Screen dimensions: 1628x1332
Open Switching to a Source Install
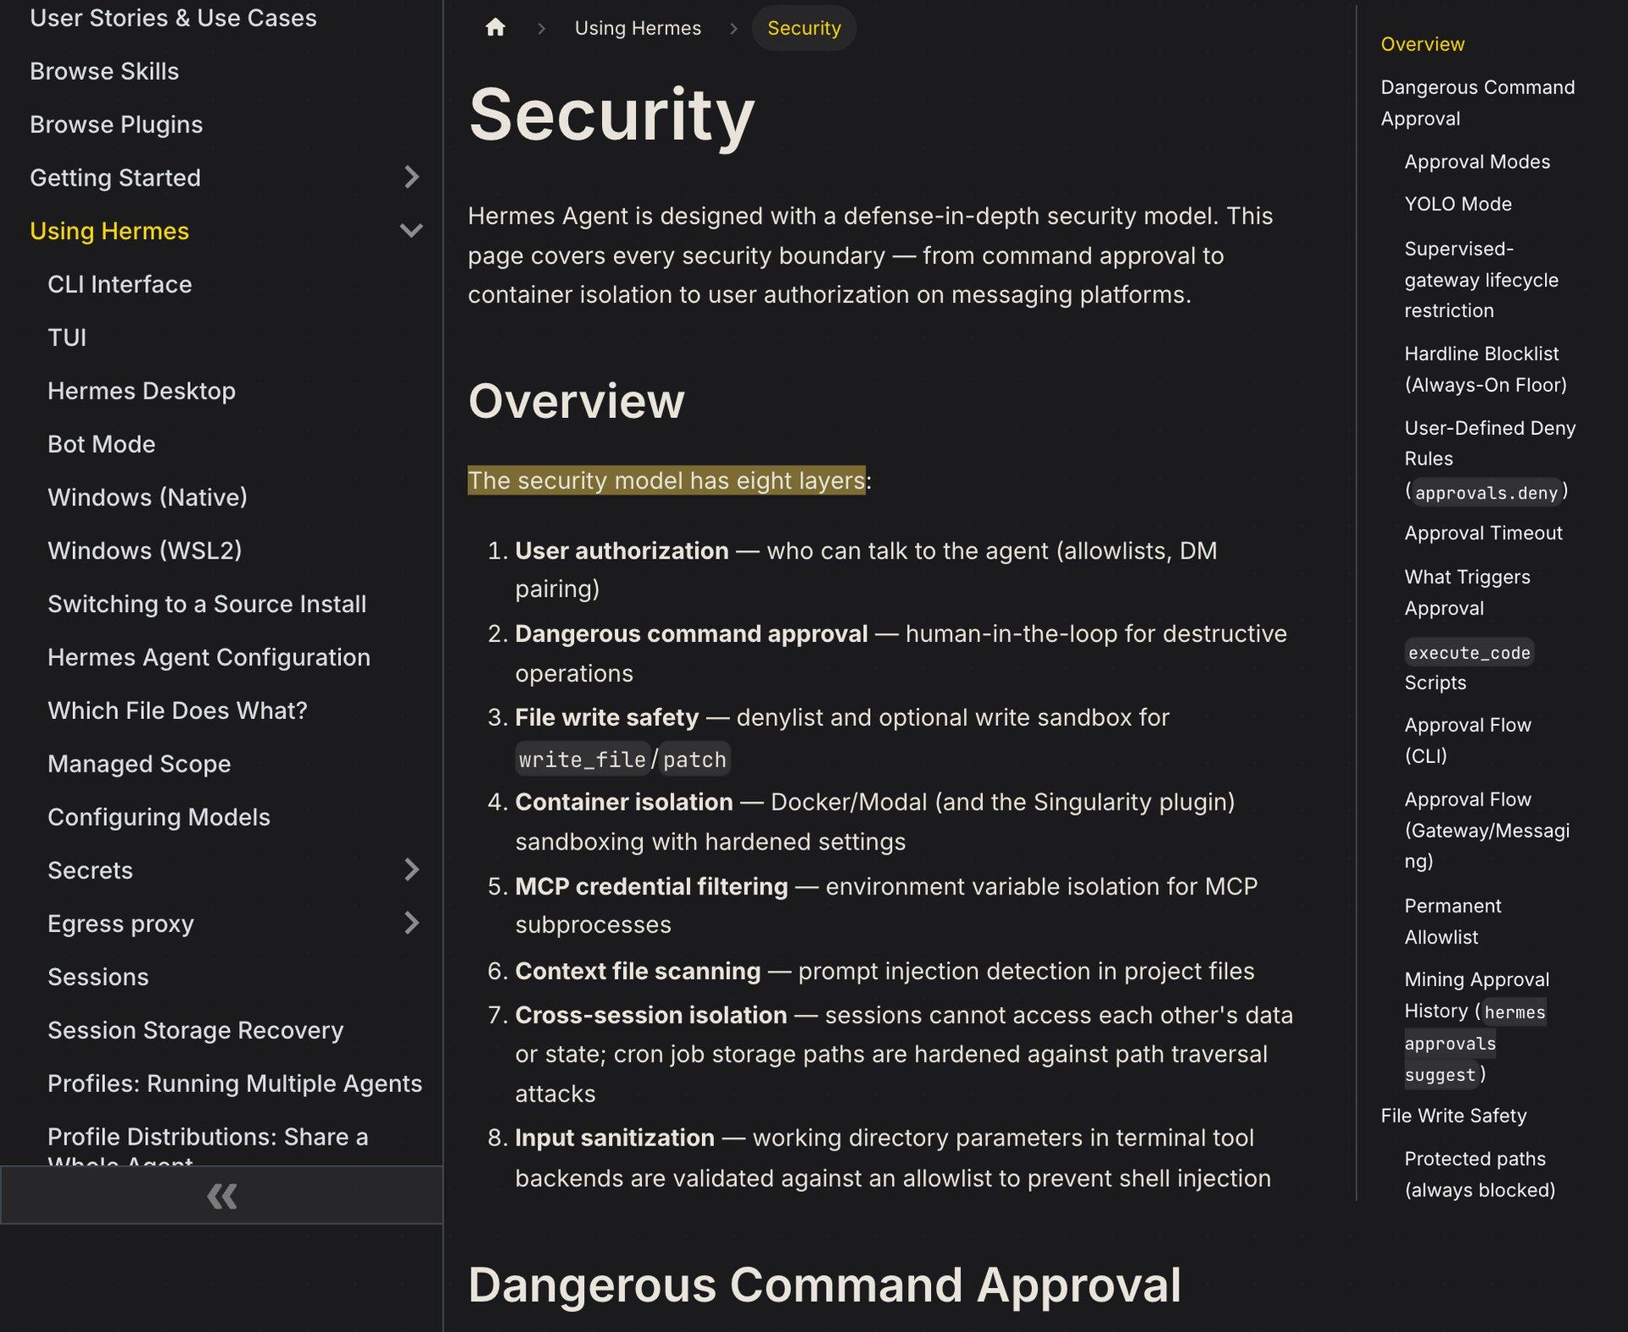207,604
